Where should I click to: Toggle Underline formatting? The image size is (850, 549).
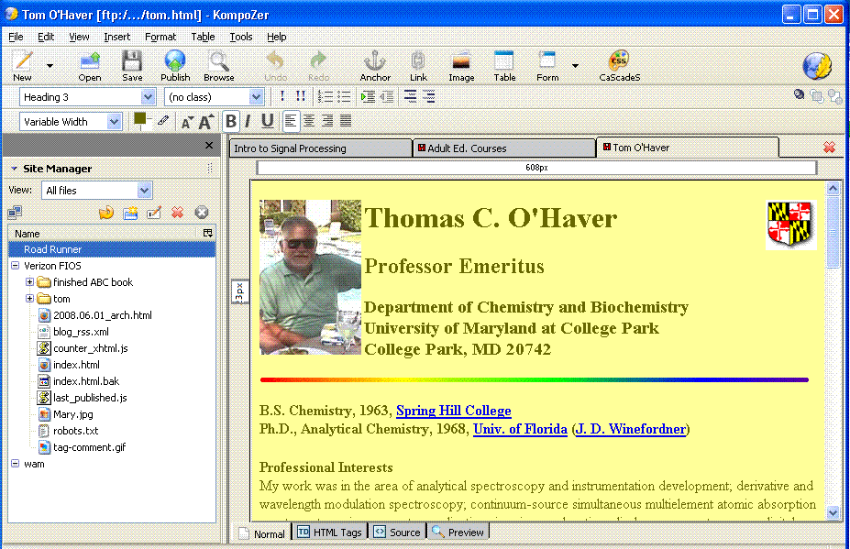point(267,121)
